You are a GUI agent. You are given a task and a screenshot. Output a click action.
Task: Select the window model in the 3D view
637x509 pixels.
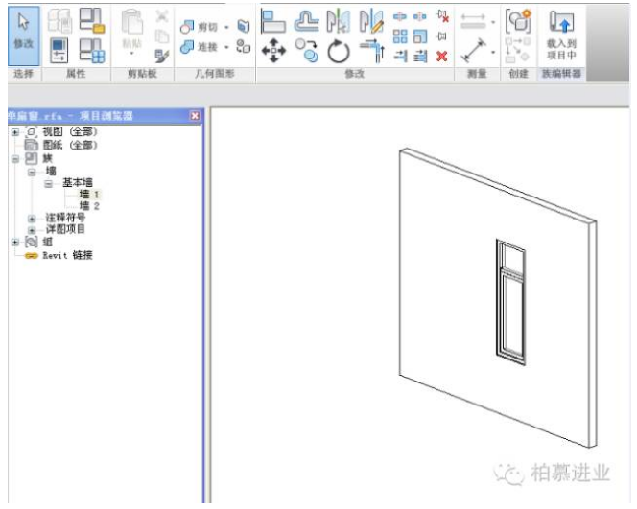510,302
